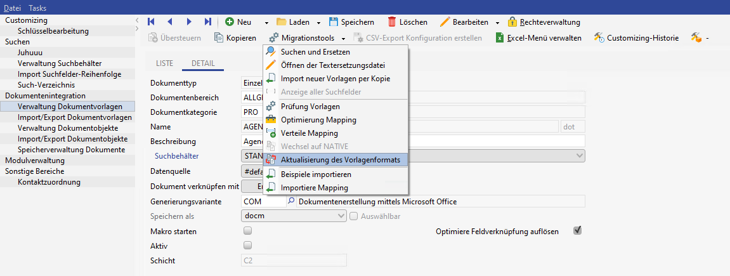Choose Suchen und Ersetzen from menu
This screenshot has height=276, width=730.
pos(315,52)
